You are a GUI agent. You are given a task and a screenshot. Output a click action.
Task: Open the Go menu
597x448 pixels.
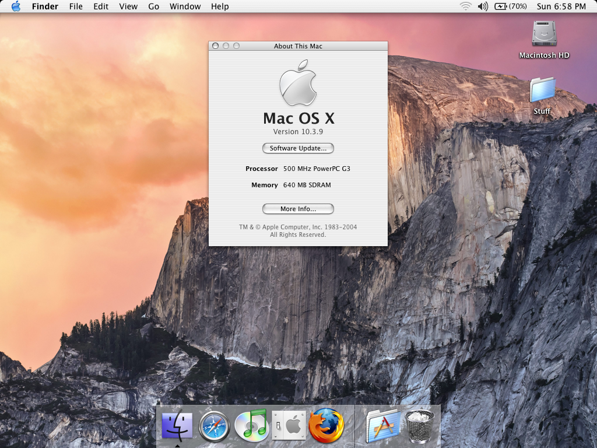click(153, 6)
